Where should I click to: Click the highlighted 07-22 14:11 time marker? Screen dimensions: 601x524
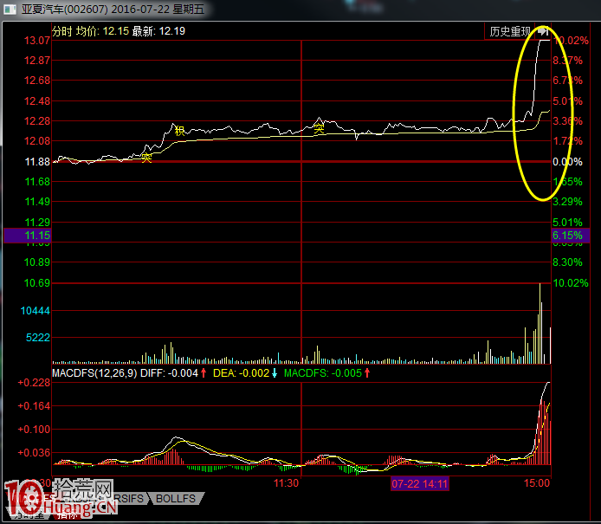pyautogui.click(x=420, y=484)
